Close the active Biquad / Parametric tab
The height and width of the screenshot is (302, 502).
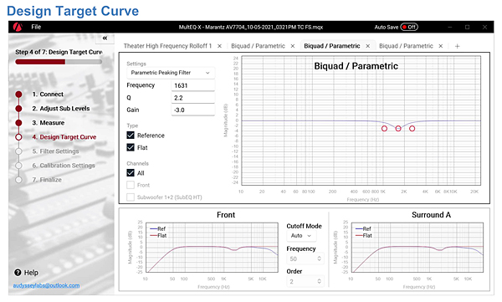(368, 46)
